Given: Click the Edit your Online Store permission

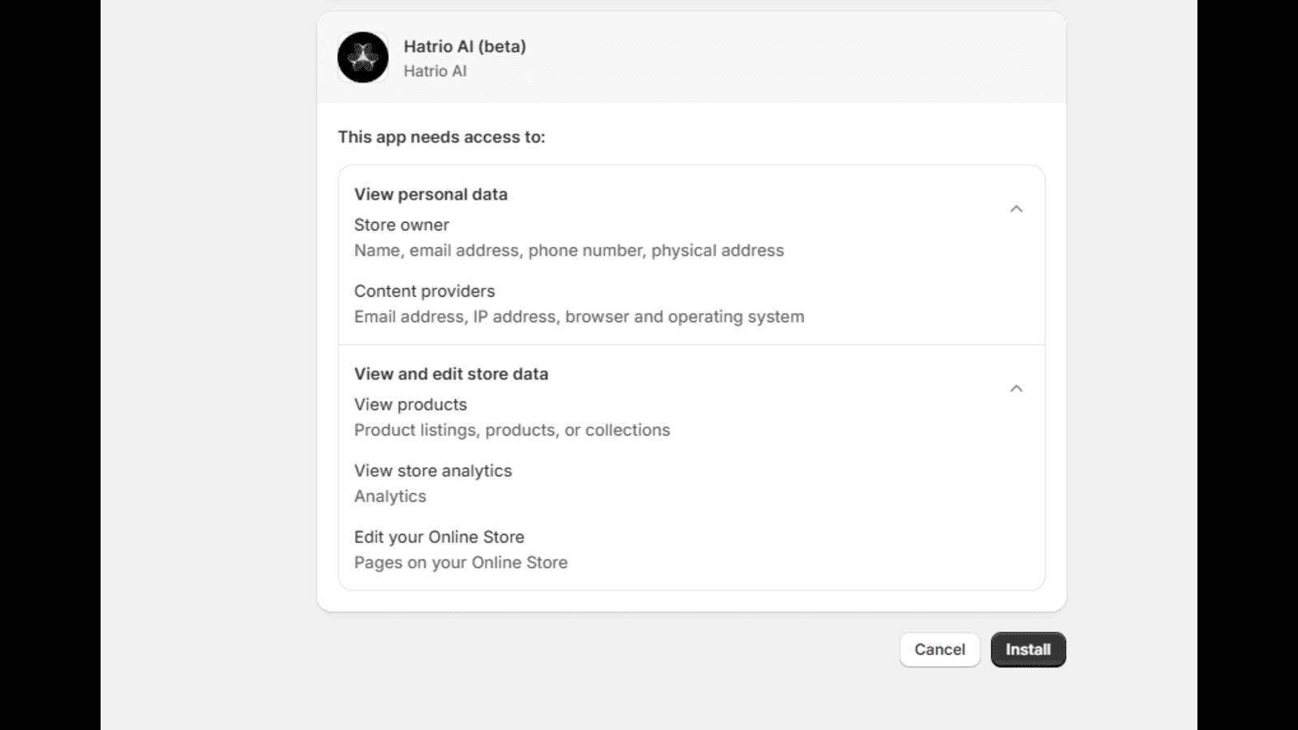Looking at the screenshot, I should [x=438, y=536].
